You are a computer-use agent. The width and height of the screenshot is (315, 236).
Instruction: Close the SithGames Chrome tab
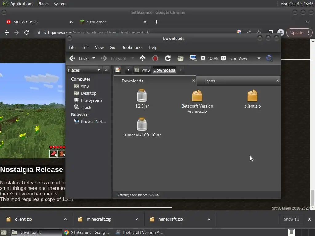point(145,22)
